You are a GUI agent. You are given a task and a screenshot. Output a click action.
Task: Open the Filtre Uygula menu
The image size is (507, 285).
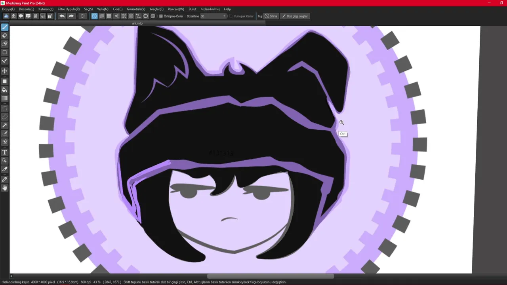pos(69,9)
